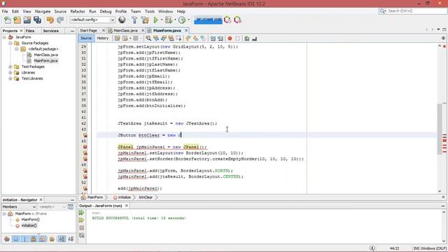Click the Open Project toolbar icon
This screenshot has height=252, width=448.
27,20
